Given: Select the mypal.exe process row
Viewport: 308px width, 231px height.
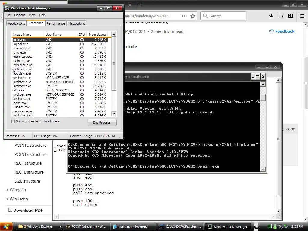Looking at the screenshot, I should pos(60,44).
